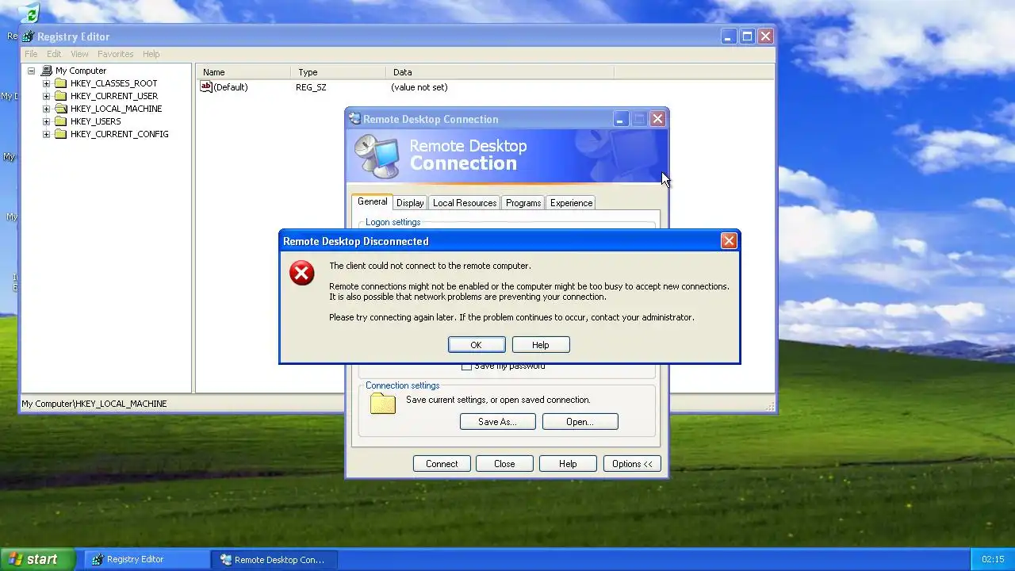Click Help button beside Options

[568, 464]
